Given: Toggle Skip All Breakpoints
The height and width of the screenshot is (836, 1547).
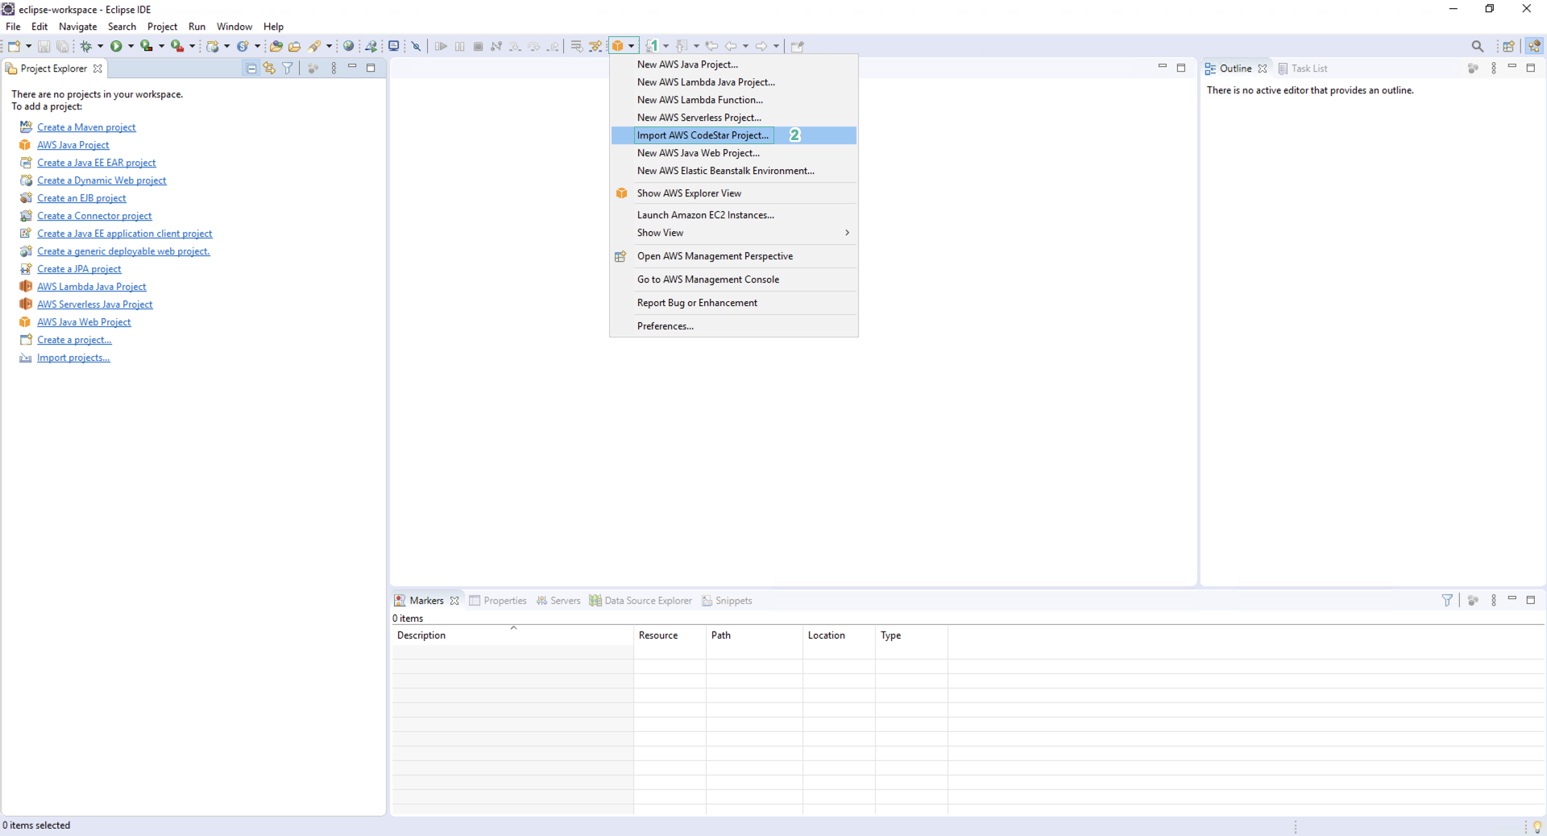Looking at the screenshot, I should (416, 46).
